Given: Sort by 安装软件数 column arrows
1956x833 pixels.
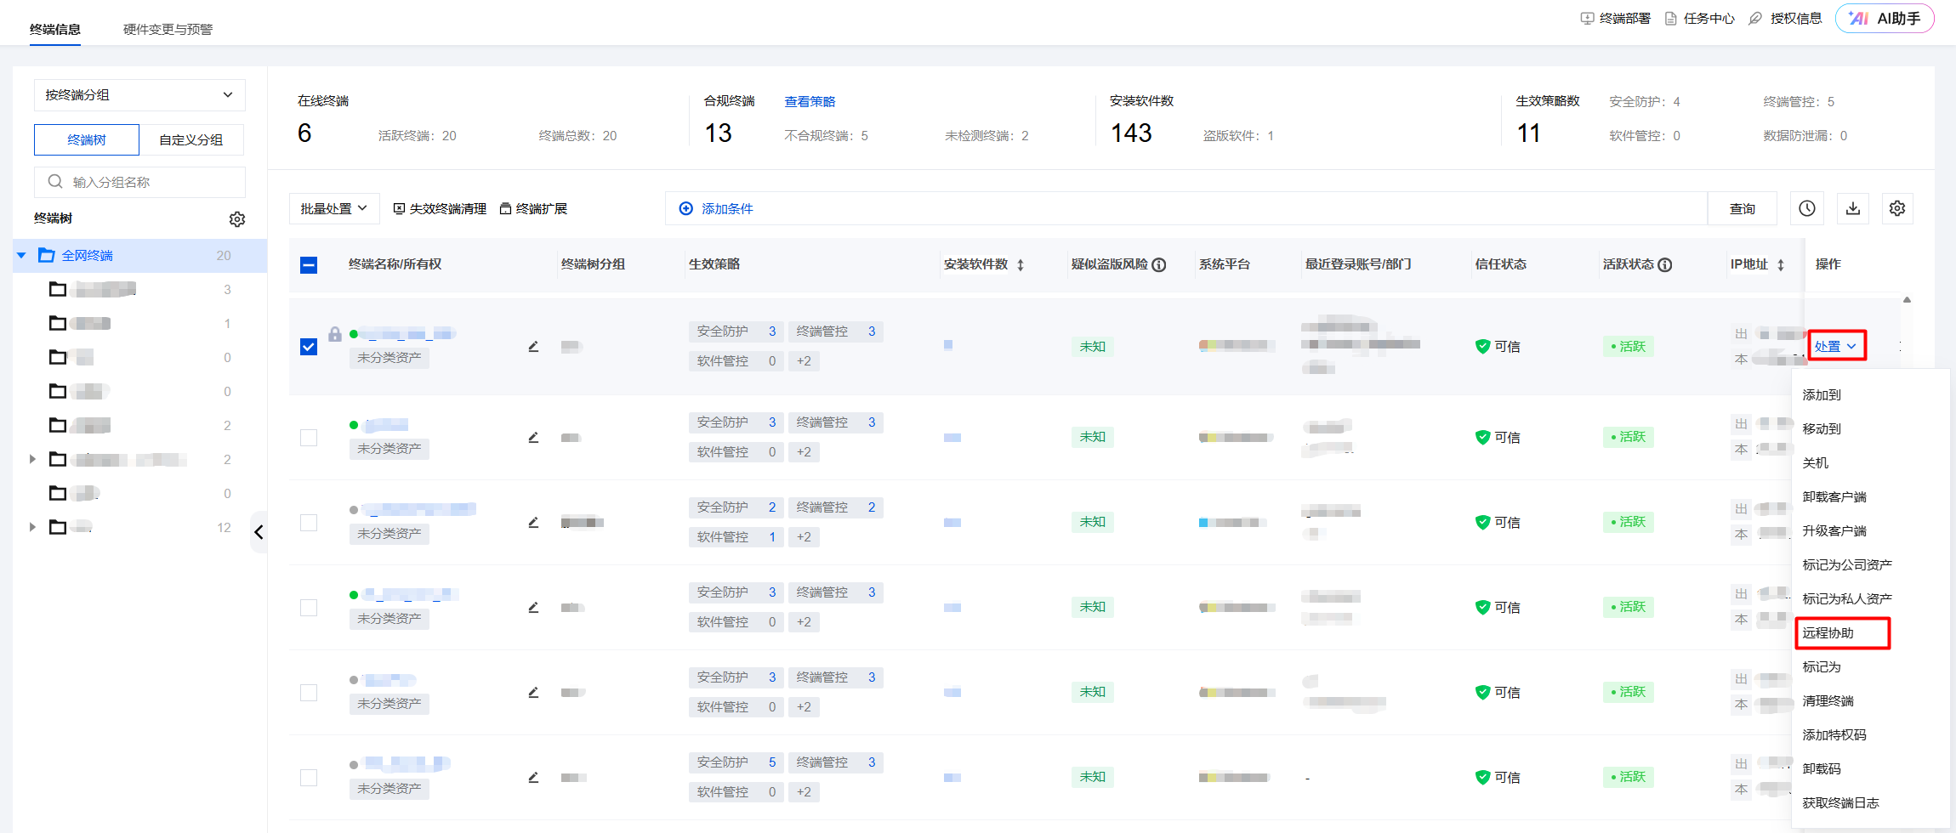Looking at the screenshot, I should pos(1021,265).
